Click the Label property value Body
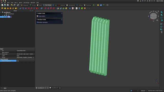Screen dimensions: 164x92 26,56
